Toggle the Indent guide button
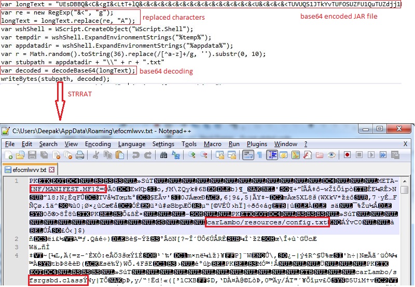 click(x=272, y=155)
